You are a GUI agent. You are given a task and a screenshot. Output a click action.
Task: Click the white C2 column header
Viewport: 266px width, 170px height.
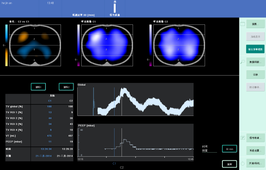(x=71, y=101)
